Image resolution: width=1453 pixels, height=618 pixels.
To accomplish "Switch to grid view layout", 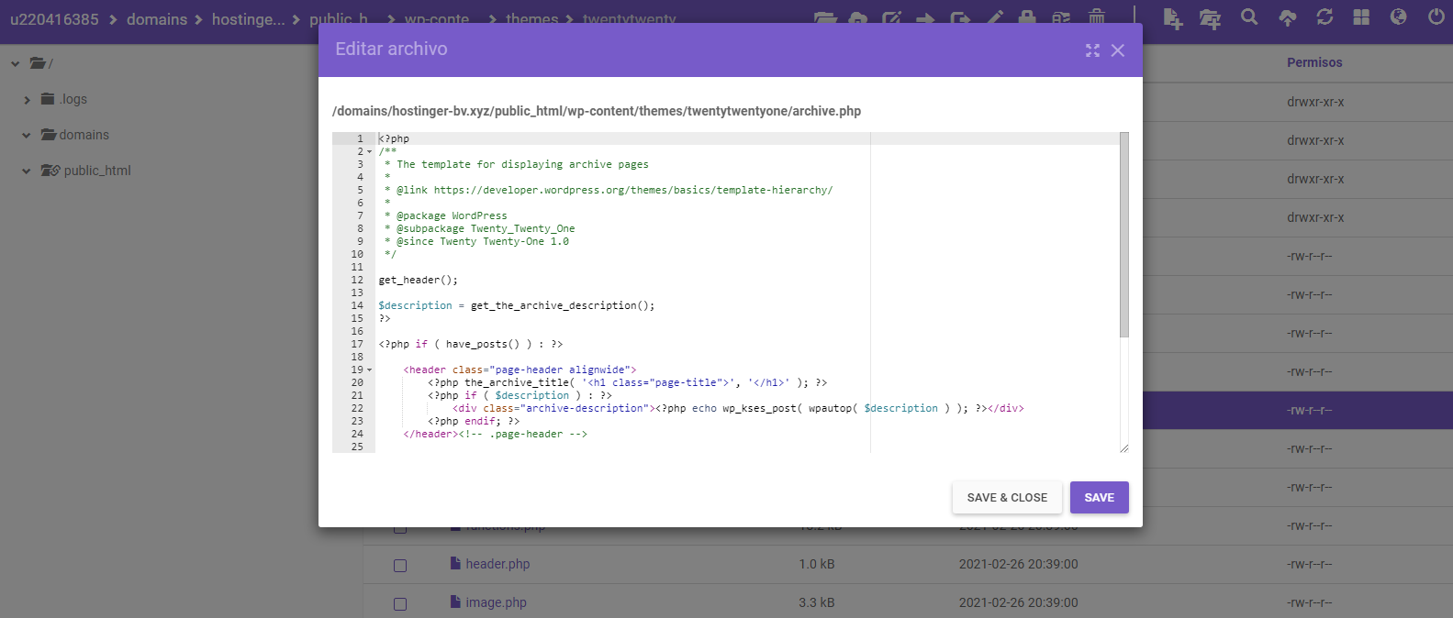I will click(x=1361, y=17).
